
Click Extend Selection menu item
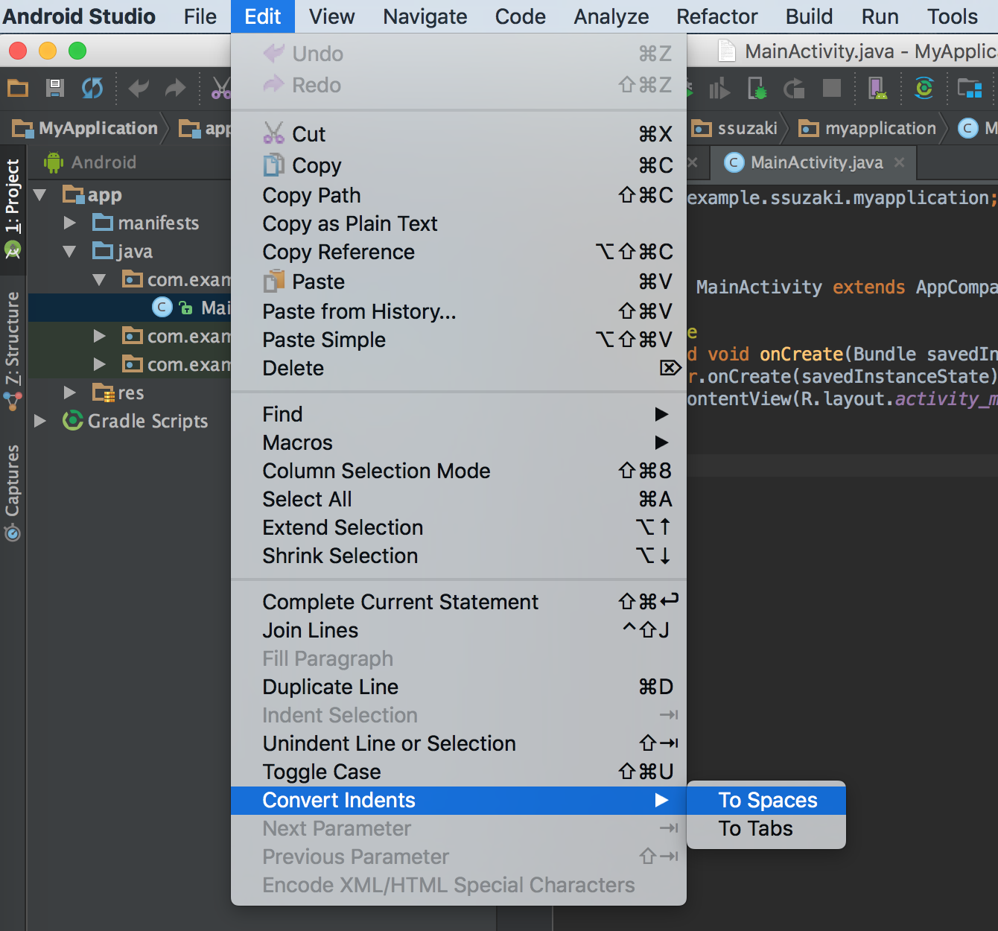point(458,527)
